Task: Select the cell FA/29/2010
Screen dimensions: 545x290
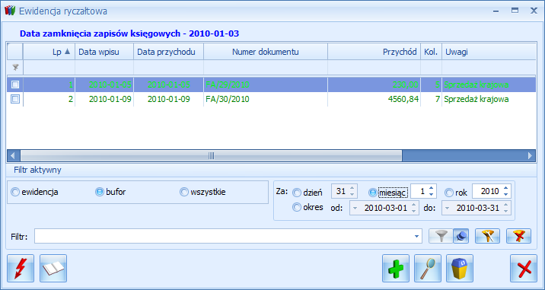Action: pos(266,84)
